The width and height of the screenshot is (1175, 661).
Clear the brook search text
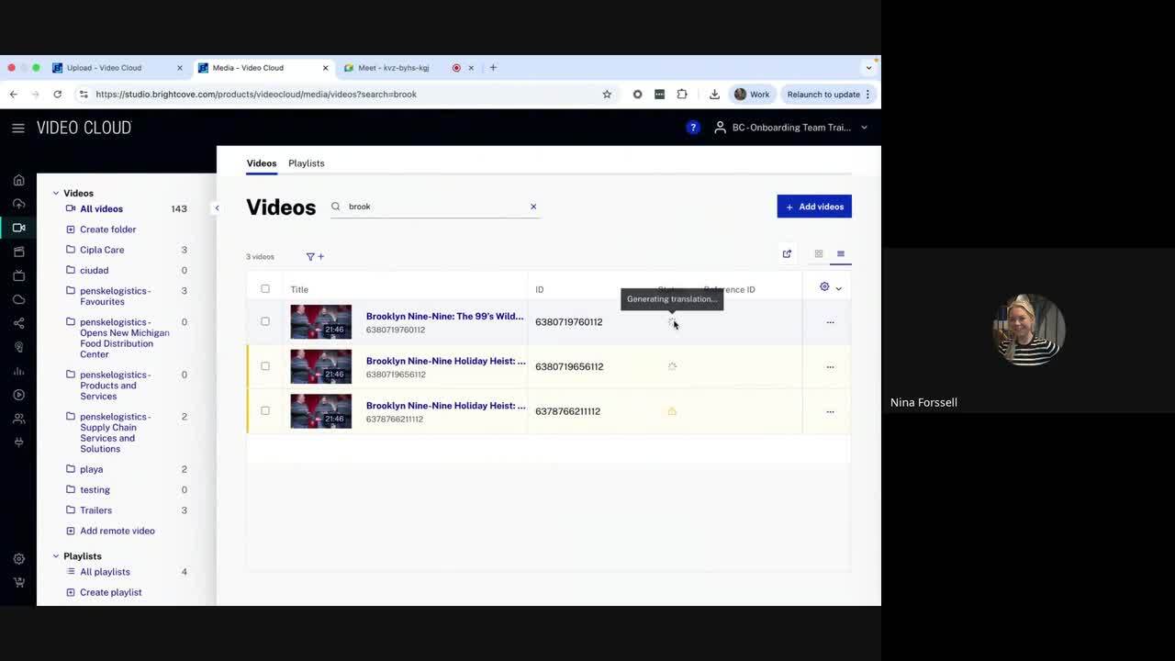[533, 207]
